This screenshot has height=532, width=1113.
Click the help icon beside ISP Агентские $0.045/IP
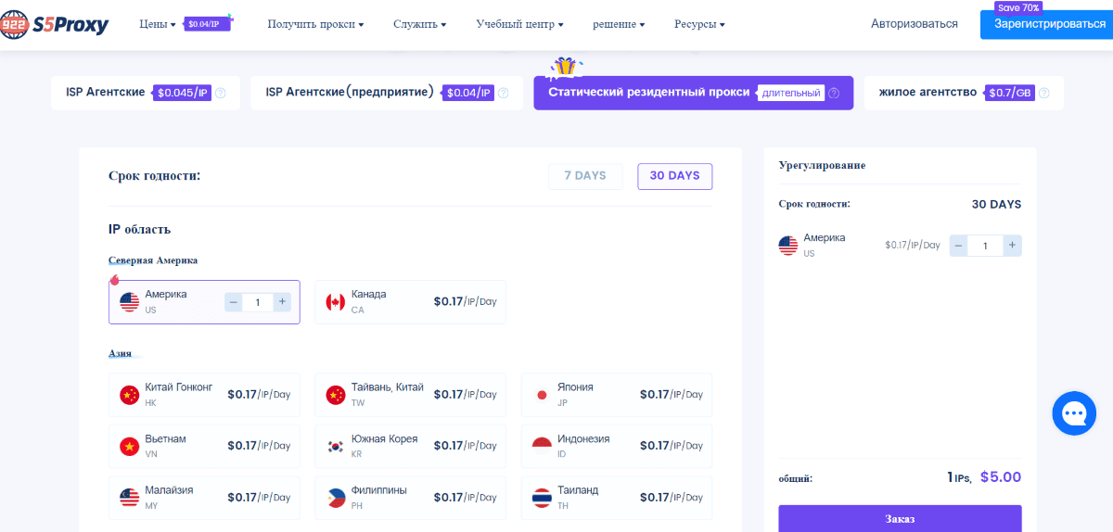[x=221, y=93]
